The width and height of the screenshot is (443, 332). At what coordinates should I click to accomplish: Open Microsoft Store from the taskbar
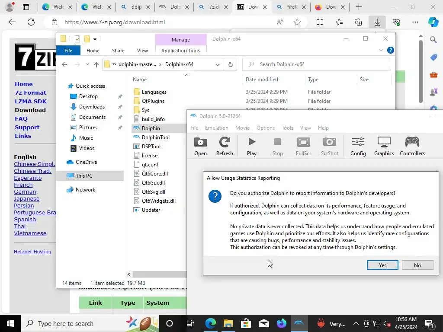[x=246, y=323]
